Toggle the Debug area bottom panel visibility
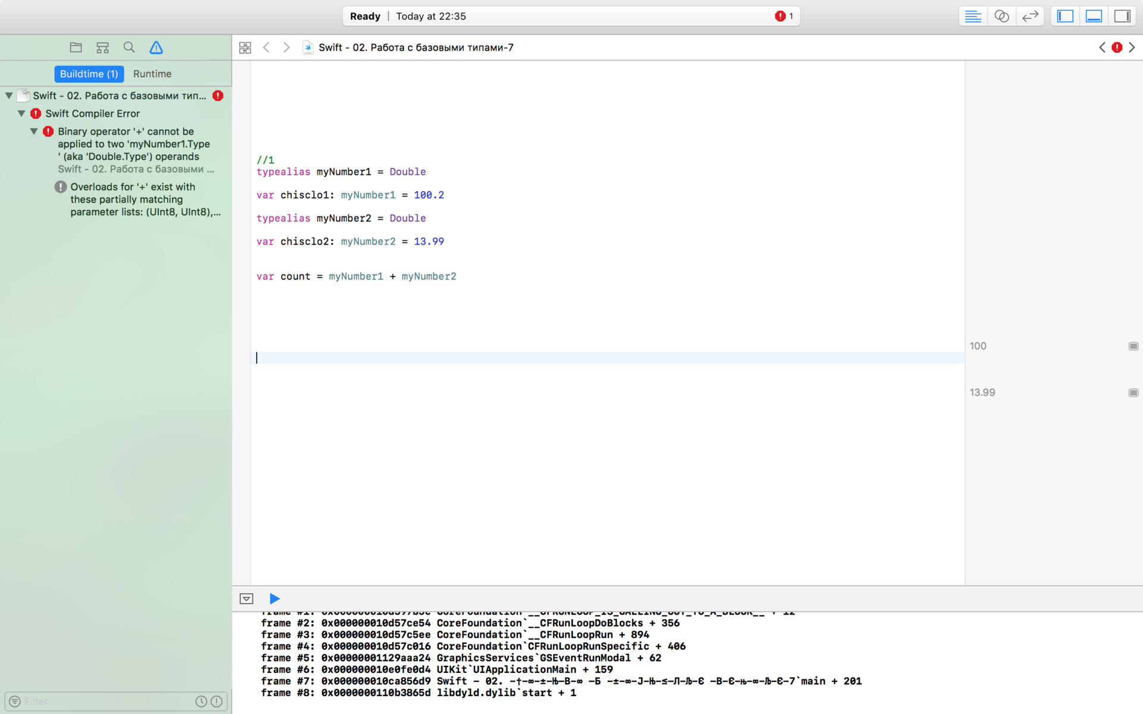The height and width of the screenshot is (714, 1143). tap(1094, 16)
